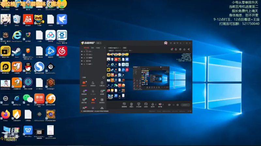Open user avatar in title bar
Viewport: 261px width, 146px height.
tap(166, 43)
